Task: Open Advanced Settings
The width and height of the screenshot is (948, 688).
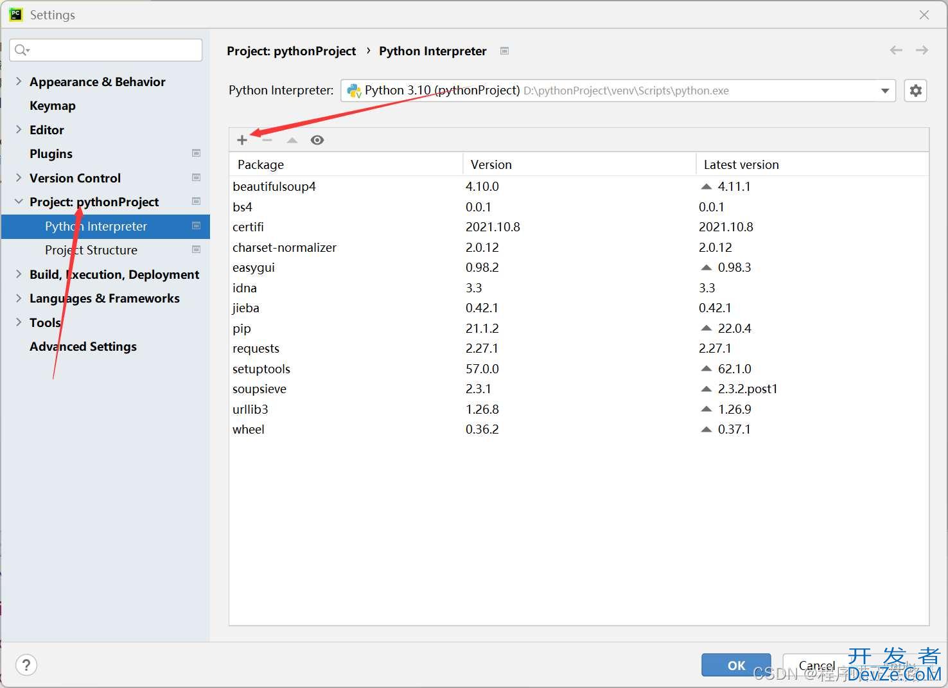Action: pos(83,346)
